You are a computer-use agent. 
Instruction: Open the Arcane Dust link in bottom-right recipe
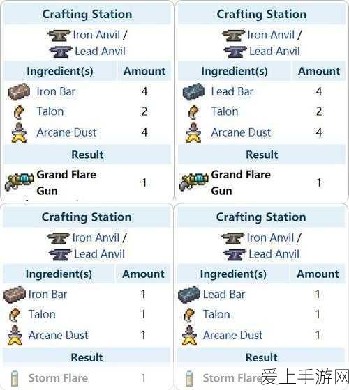click(233, 335)
